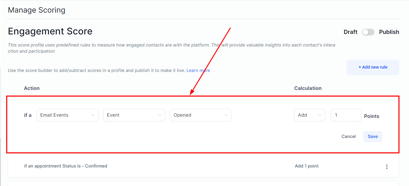The height and width of the screenshot is (186, 409).
Task: Click the Draft label
Action: click(350, 32)
